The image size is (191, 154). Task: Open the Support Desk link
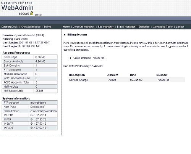point(9,27)
